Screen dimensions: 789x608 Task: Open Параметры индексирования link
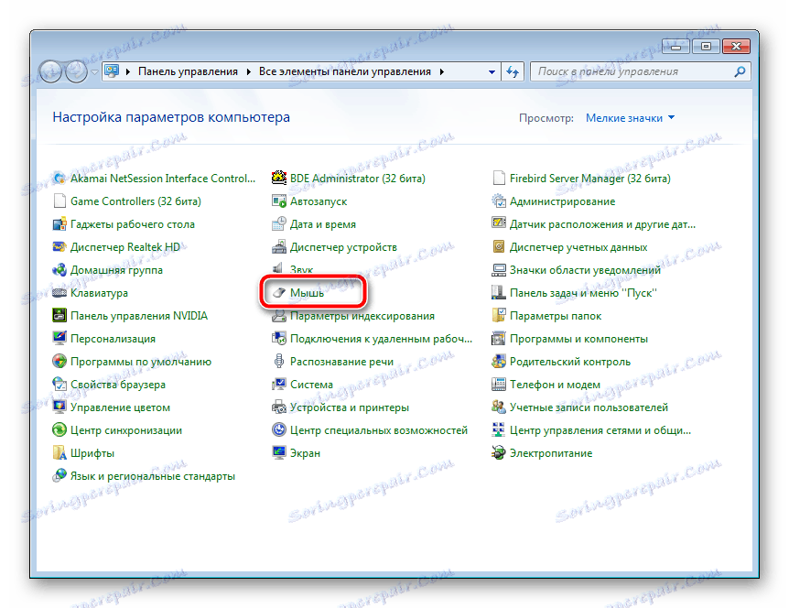pyautogui.click(x=362, y=316)
